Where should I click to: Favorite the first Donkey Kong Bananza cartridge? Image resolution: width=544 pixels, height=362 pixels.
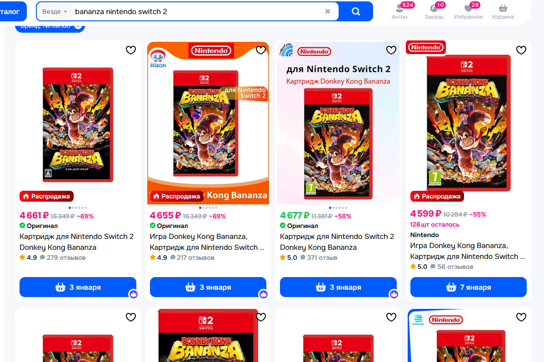(131, 50)
